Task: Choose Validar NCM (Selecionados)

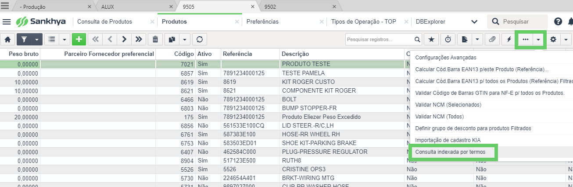Action: [448, 105]
